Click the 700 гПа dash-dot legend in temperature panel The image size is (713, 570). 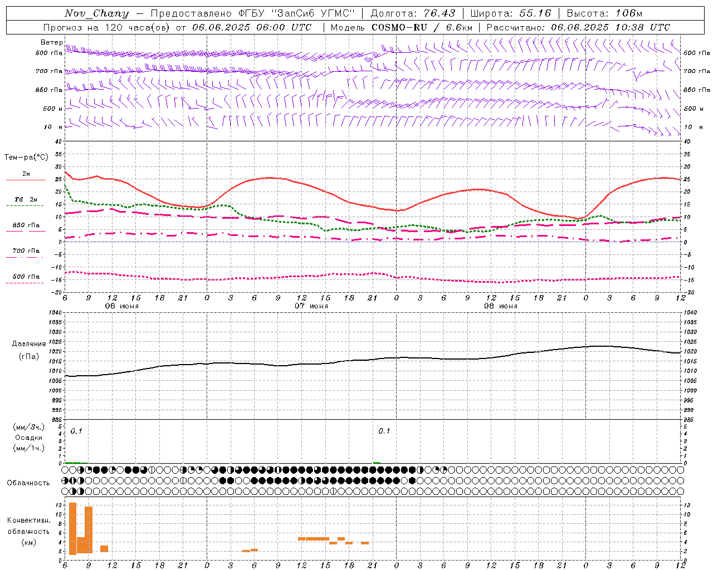(26, 253)
